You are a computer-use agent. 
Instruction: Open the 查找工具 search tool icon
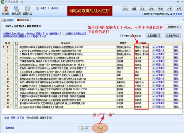[x=17, y=9]
